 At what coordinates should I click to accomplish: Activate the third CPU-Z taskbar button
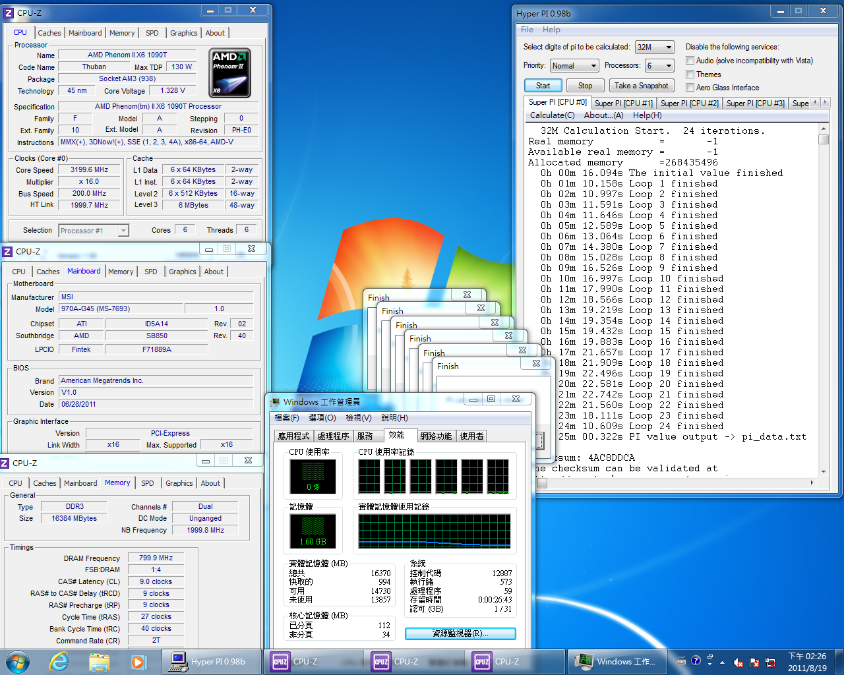point(516,661)
